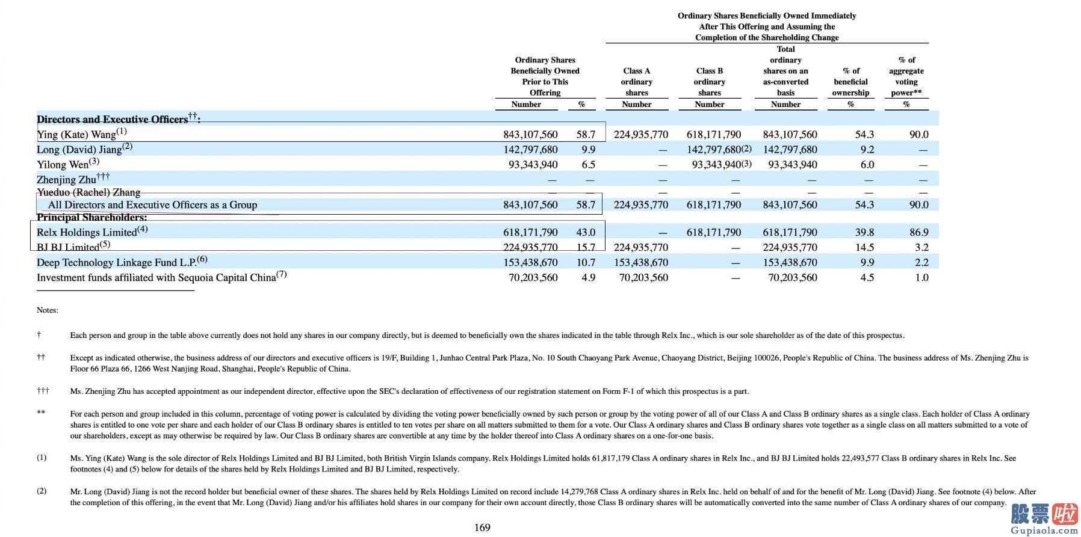Viewport: 1081px width, 537px height.
Task: Click % of aggregate voting power header
Action: click(906, 76)
